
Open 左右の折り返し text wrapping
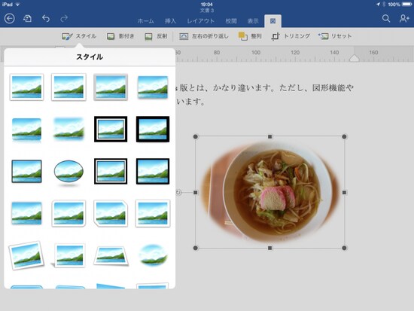(203, 36)
